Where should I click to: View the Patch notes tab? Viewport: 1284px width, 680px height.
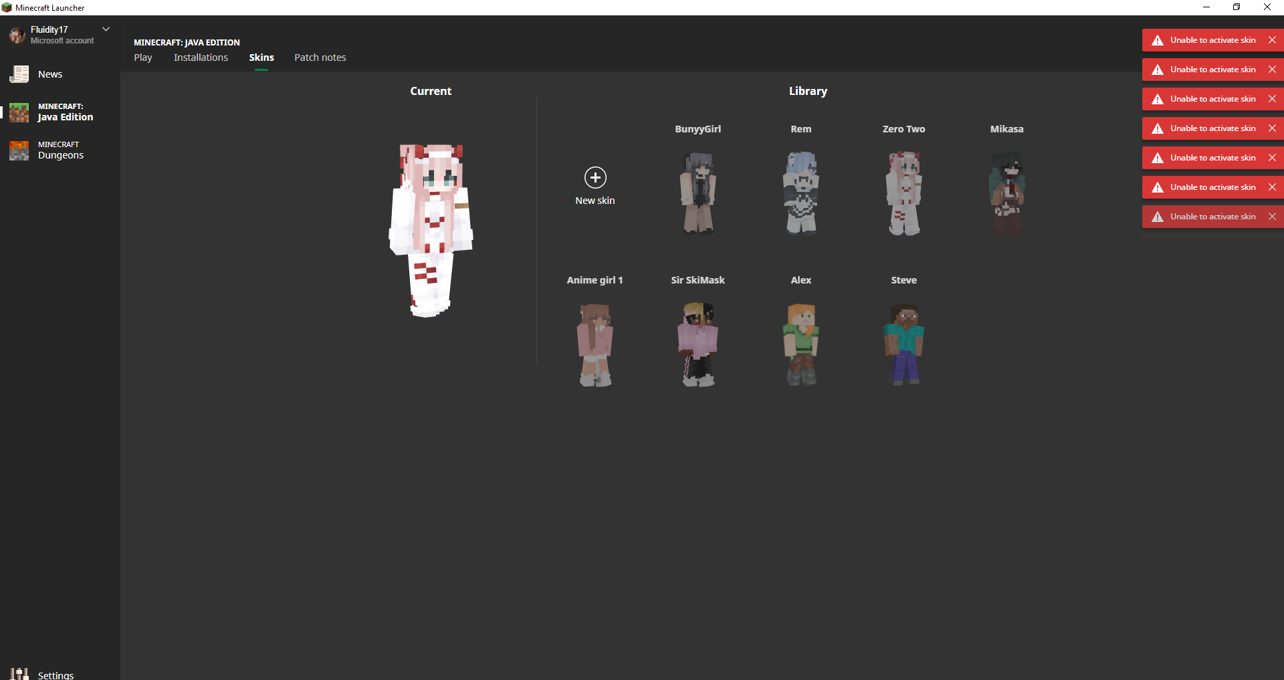coord(320,58)
